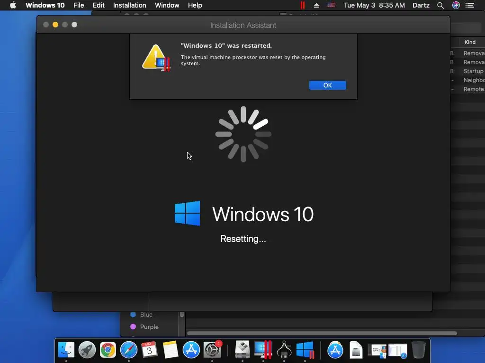The width and height of the screenshot is (485, 363).
Task: Open the Dartz user menu
Action: coord(421,5)
